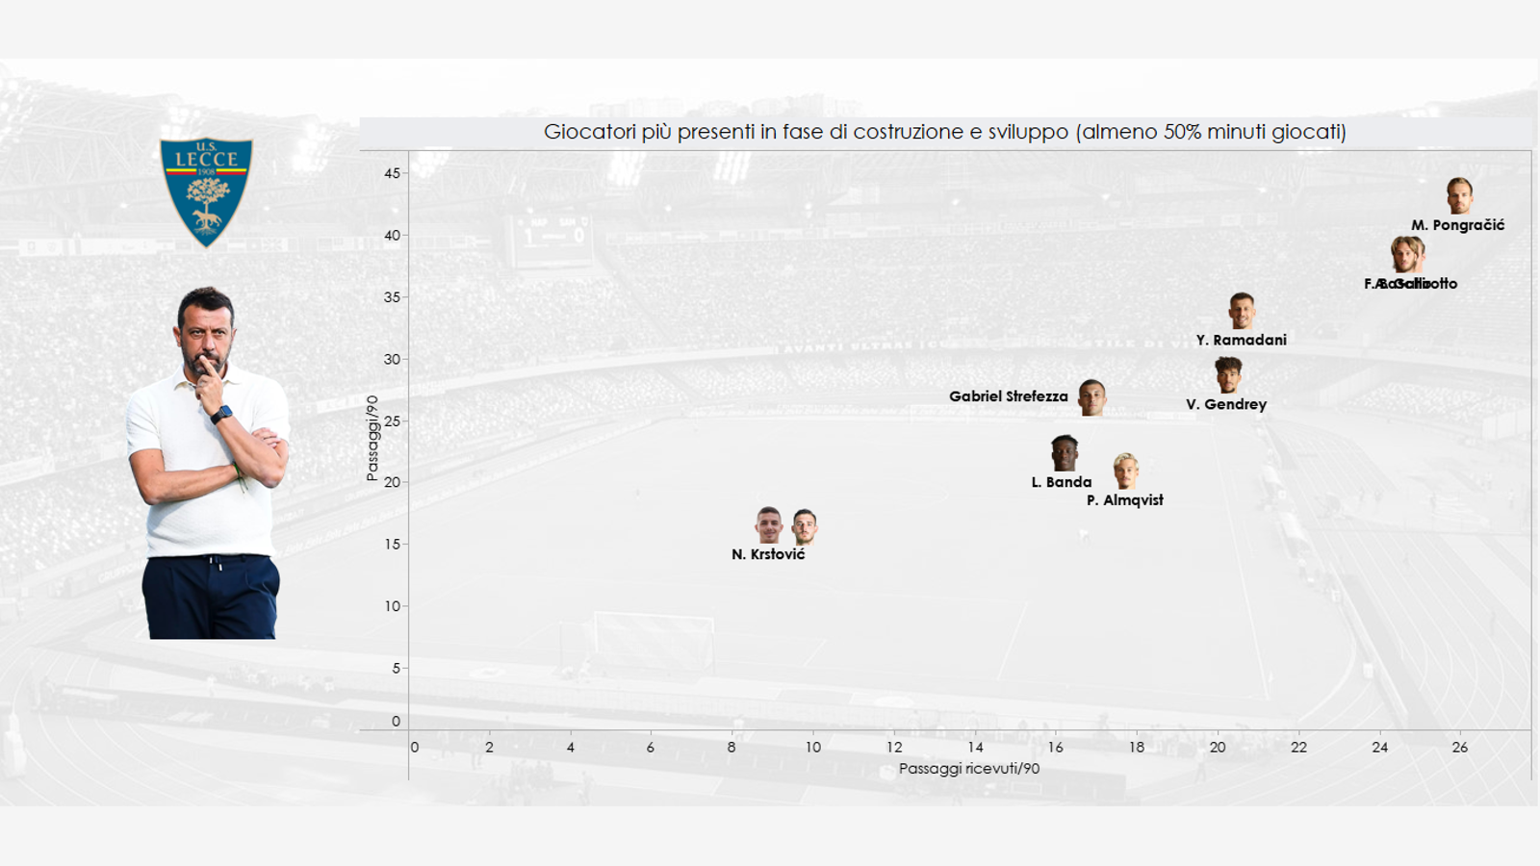This screenshot has width=1540, height=866.
Task: Select the face above N. Krstović label
Action: coord(768,525)
